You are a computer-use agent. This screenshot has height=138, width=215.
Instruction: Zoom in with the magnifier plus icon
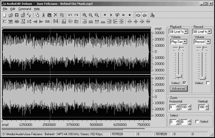(x=85, y=15)
